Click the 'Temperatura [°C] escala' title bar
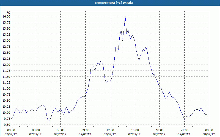This screenshot has width=220, height=137. click(110, 3)
